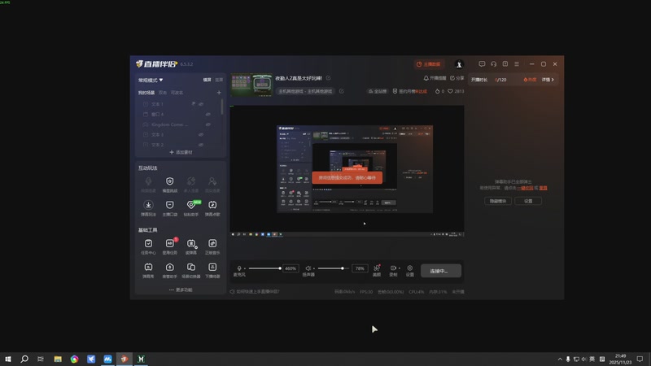
Task: Click the user avatar in the title bar
Action: click(459, 64)
